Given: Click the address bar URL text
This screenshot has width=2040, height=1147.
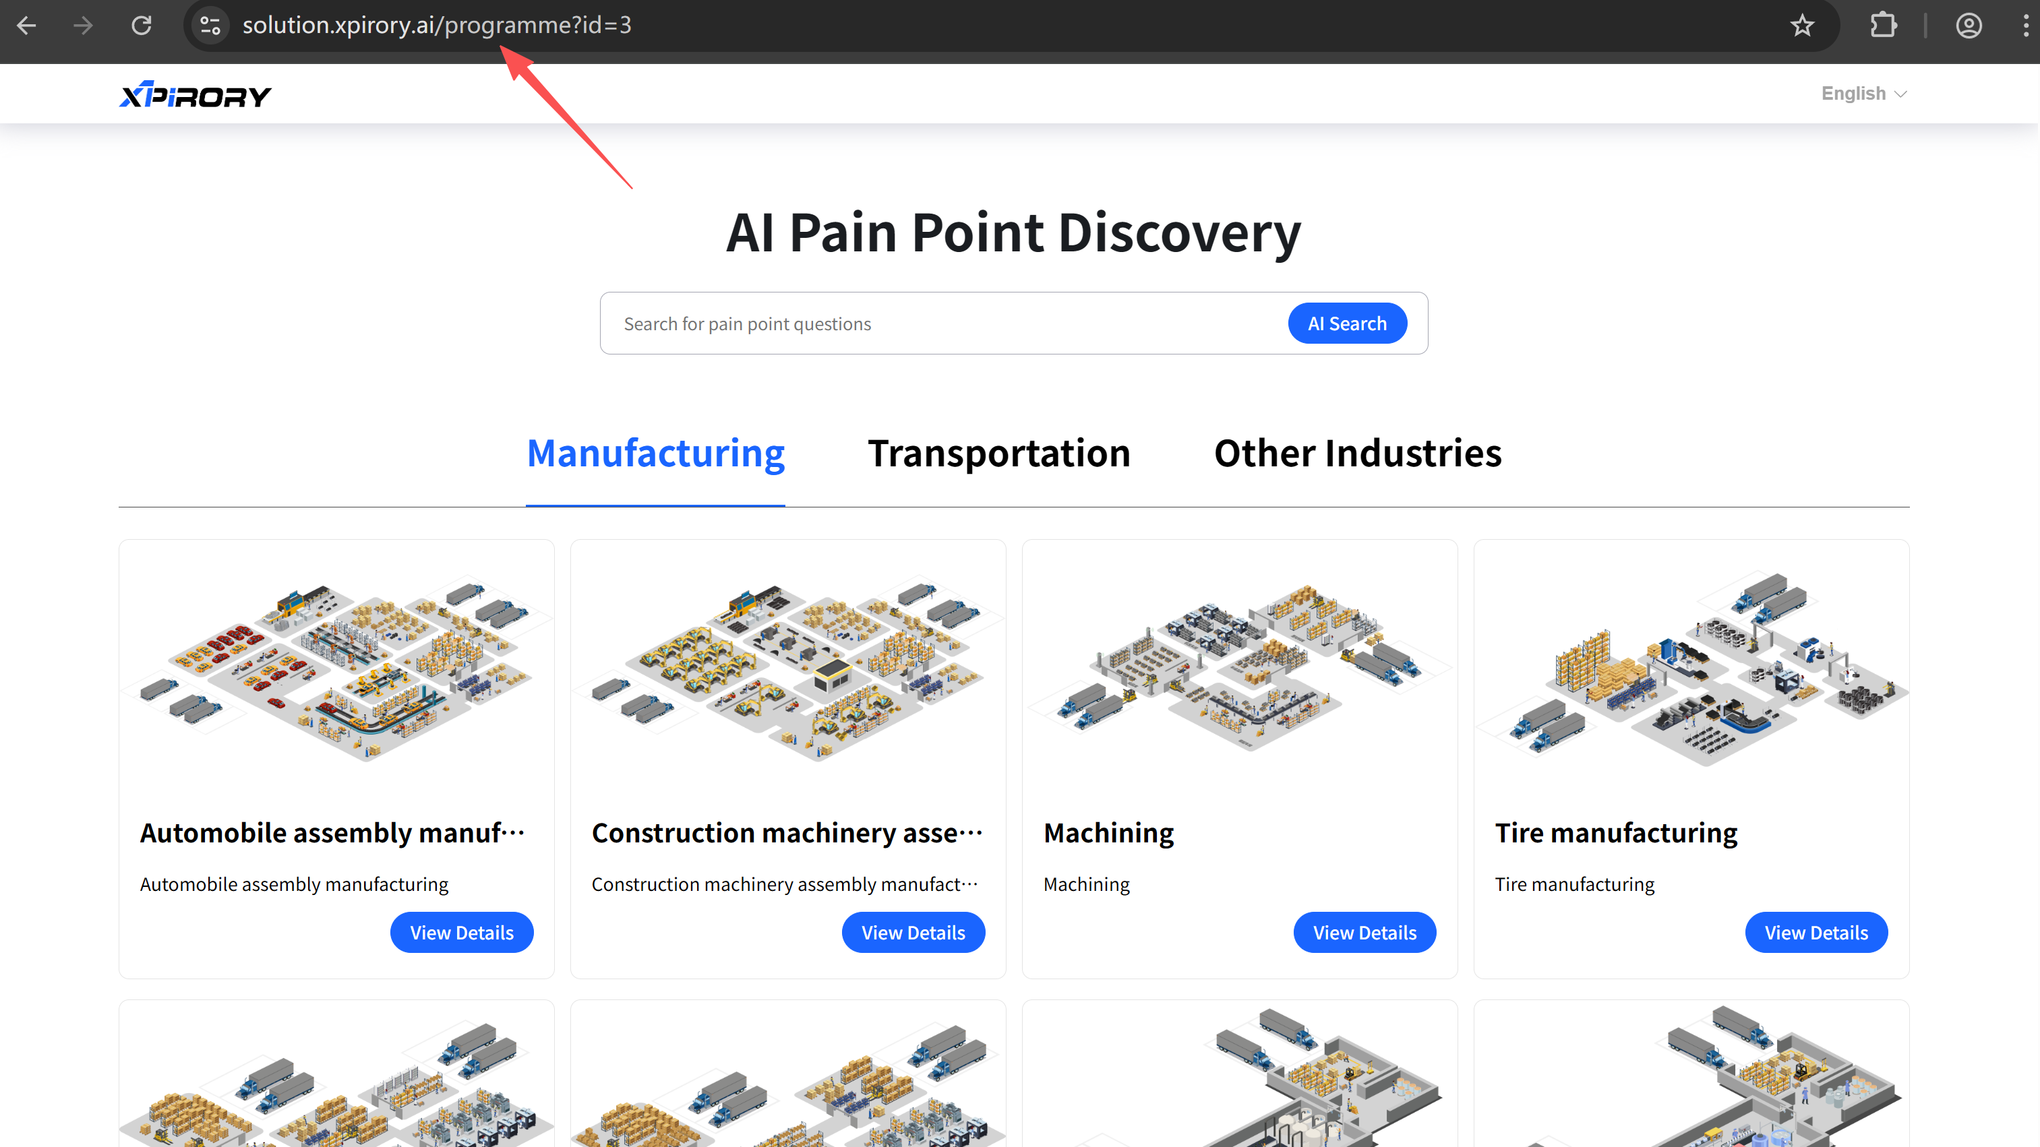Looking at the screenshot, I should pos(437,26).
